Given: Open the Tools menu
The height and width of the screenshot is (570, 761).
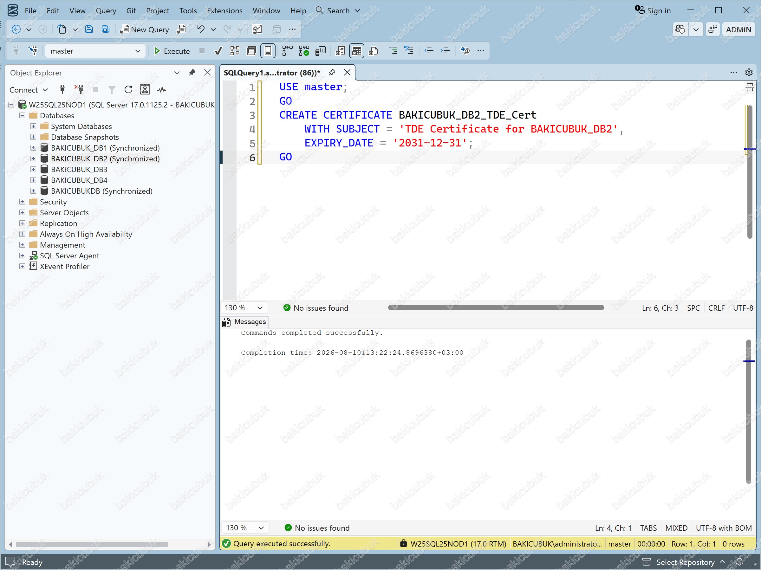Looking at the screenshot, I should point(188,11).
